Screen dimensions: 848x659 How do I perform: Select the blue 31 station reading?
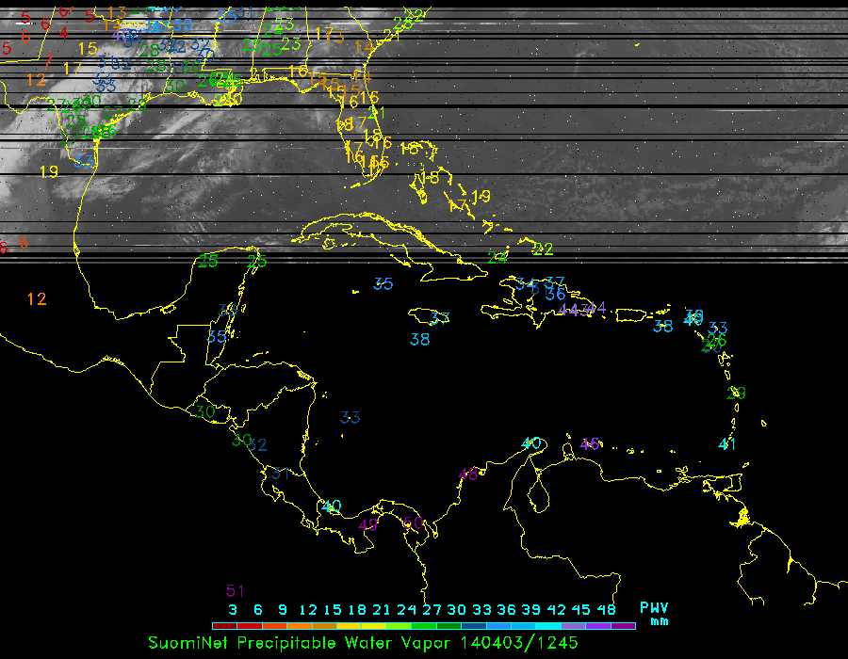click(280, 474)
